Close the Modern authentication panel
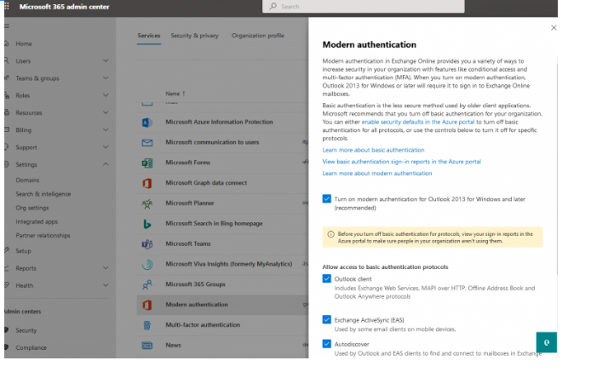Viewport: 591px width, 372px height. pos(554,28)
